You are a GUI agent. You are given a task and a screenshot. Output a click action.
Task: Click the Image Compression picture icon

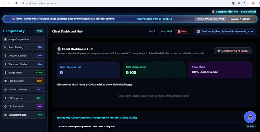coord(6,39)
